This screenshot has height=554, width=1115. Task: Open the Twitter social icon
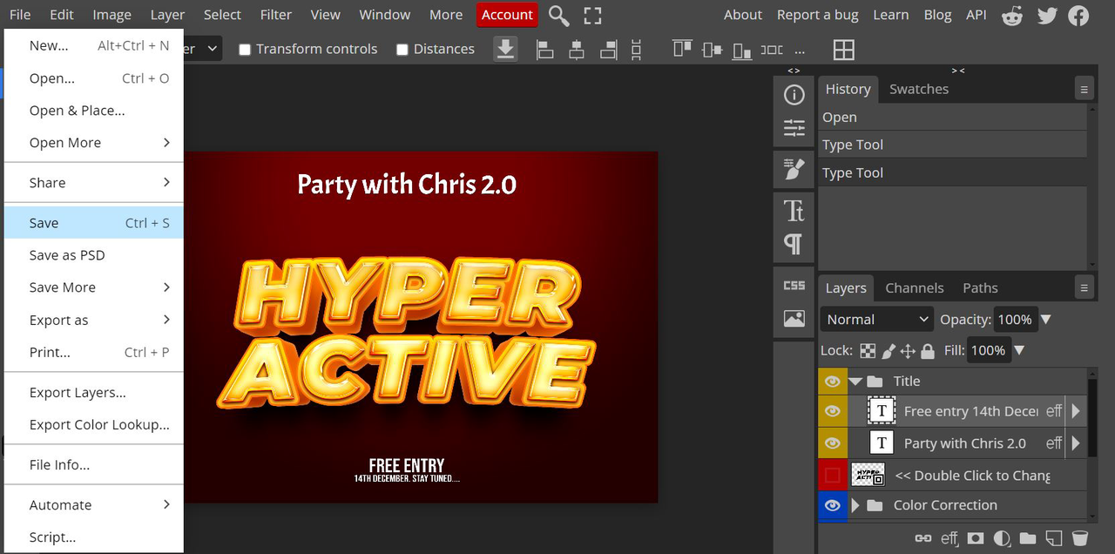click(1046, 15)
